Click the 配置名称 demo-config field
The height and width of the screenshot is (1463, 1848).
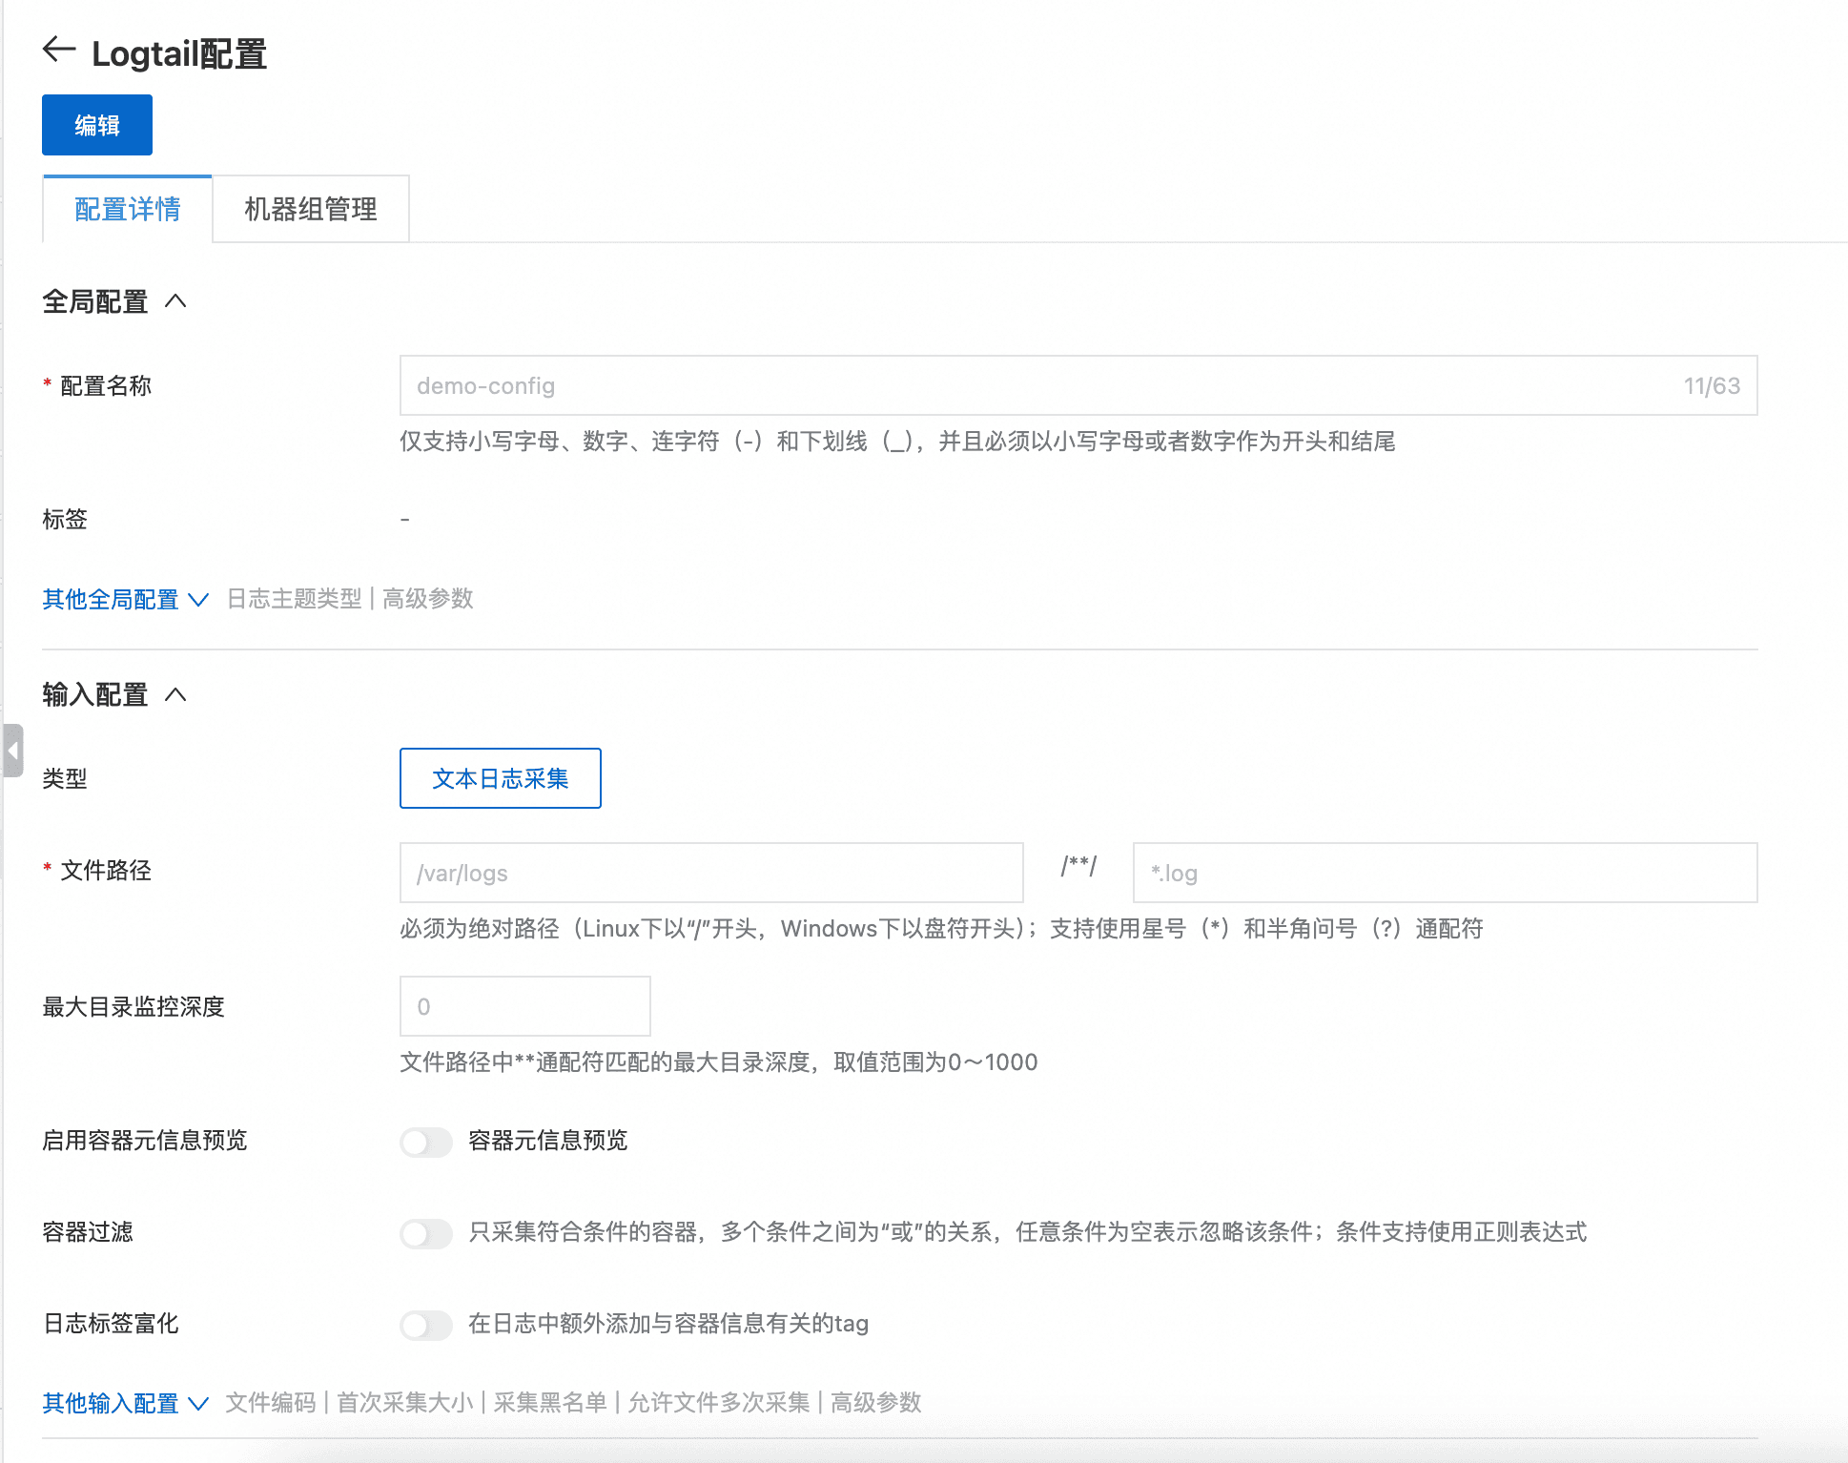tap(1039, 386)
